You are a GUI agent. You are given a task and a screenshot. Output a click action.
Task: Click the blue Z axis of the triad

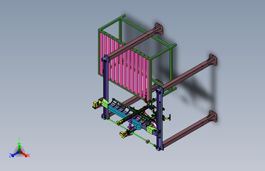point(15,154)
